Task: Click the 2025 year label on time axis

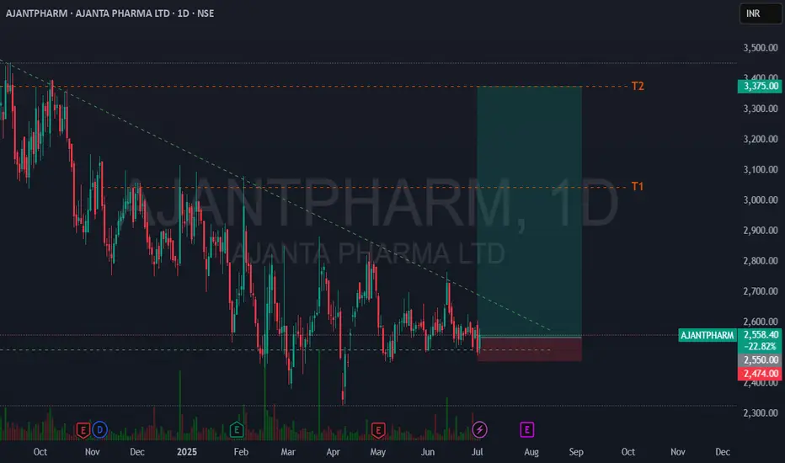Action: coord(187,452)
